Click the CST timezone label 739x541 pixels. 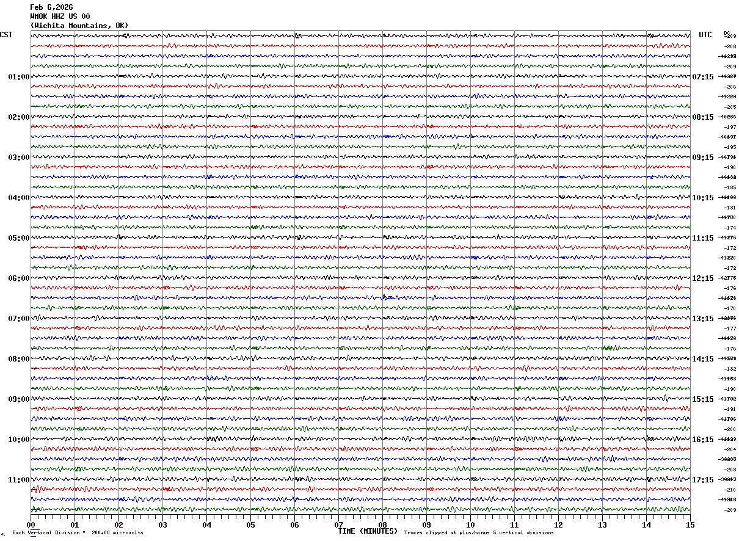coord(6,35)
